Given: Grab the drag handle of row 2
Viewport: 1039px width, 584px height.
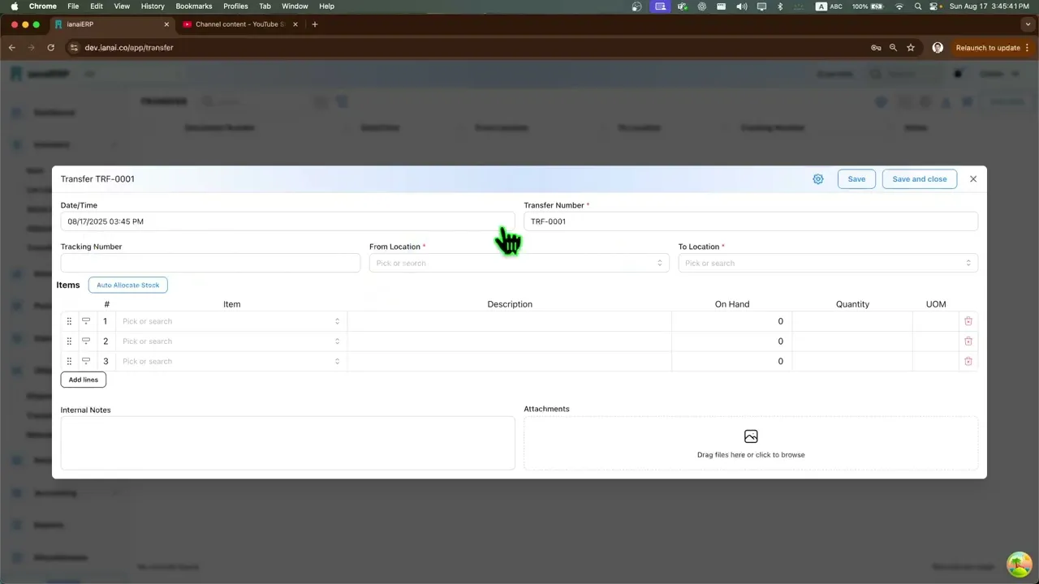Looking at the screenshot, I should [x=69, y=341].
